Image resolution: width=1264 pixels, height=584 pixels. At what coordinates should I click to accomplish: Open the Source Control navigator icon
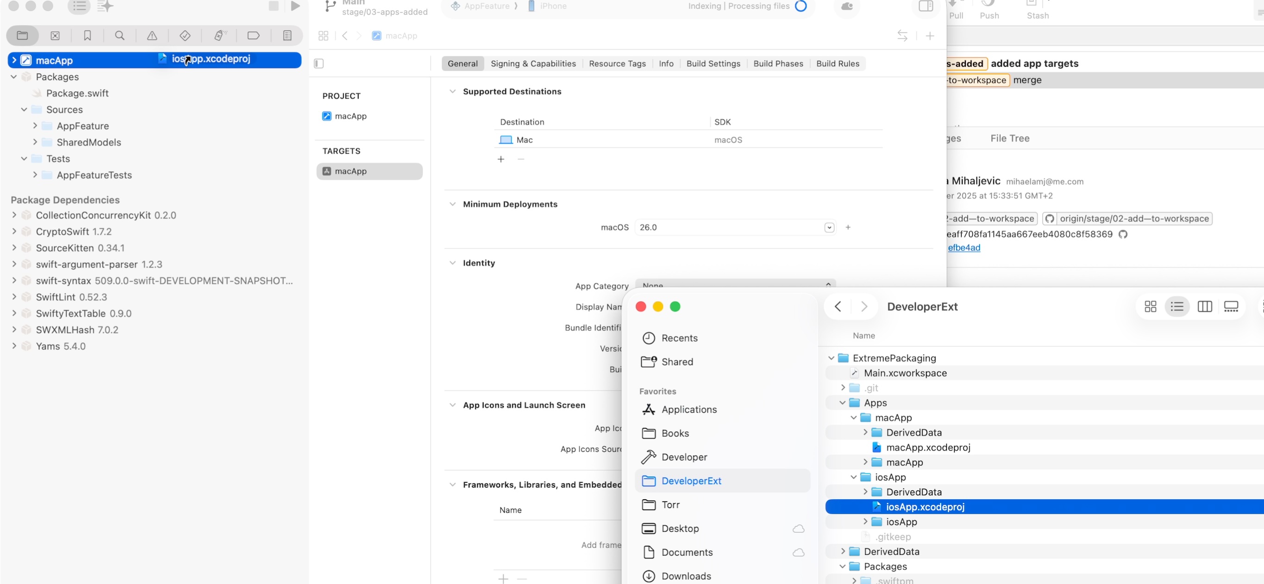click(55, 35)
